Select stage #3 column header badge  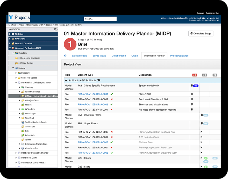pos(215,75)
